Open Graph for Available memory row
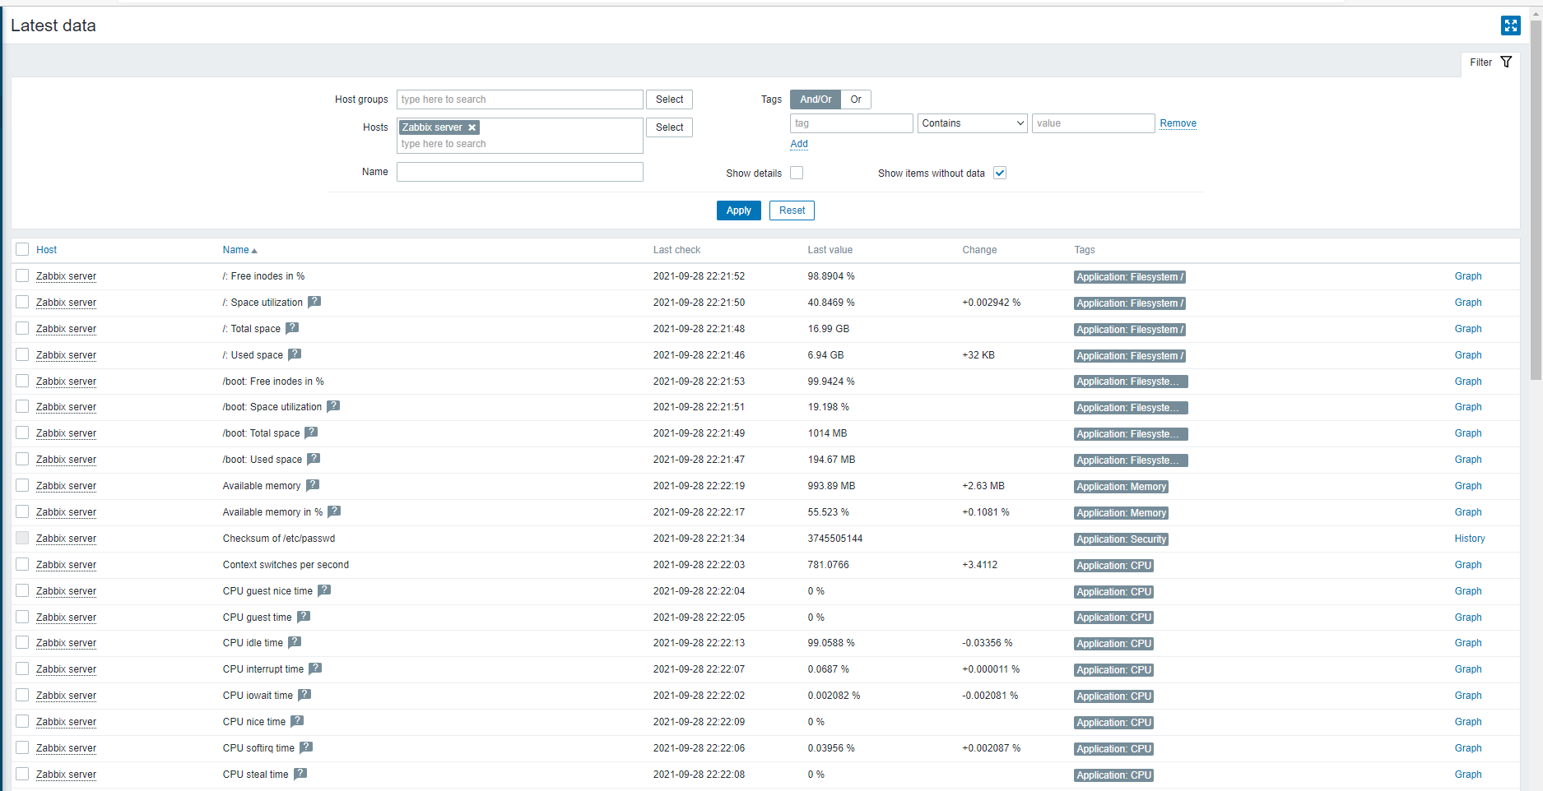The height and width of the screenshot is (791, 1543). click(1468, 486)
